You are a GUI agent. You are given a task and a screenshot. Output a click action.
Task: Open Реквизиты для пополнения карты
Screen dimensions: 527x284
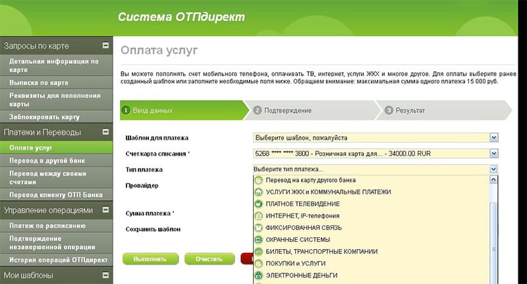coord(57,99)
